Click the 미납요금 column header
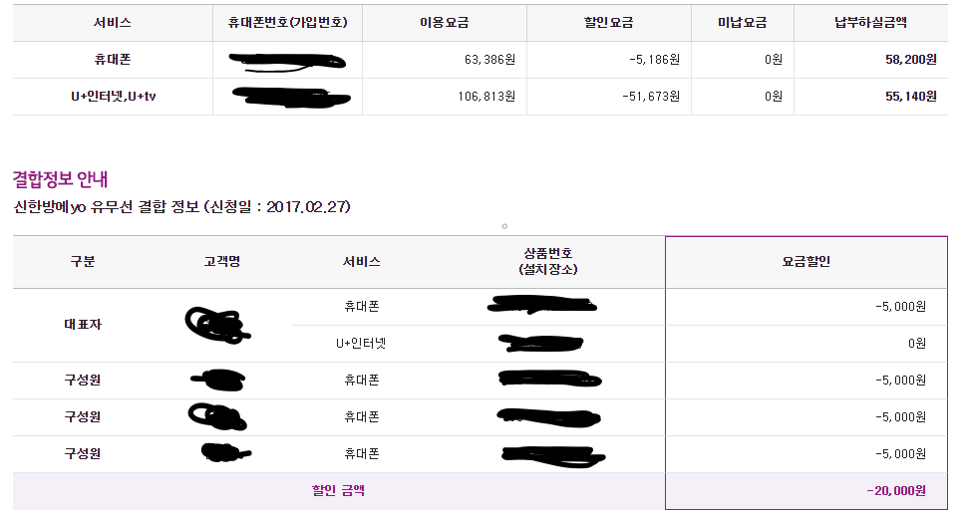Image resolution: width=963 pixels, height=516 pixels. (743, 22)
